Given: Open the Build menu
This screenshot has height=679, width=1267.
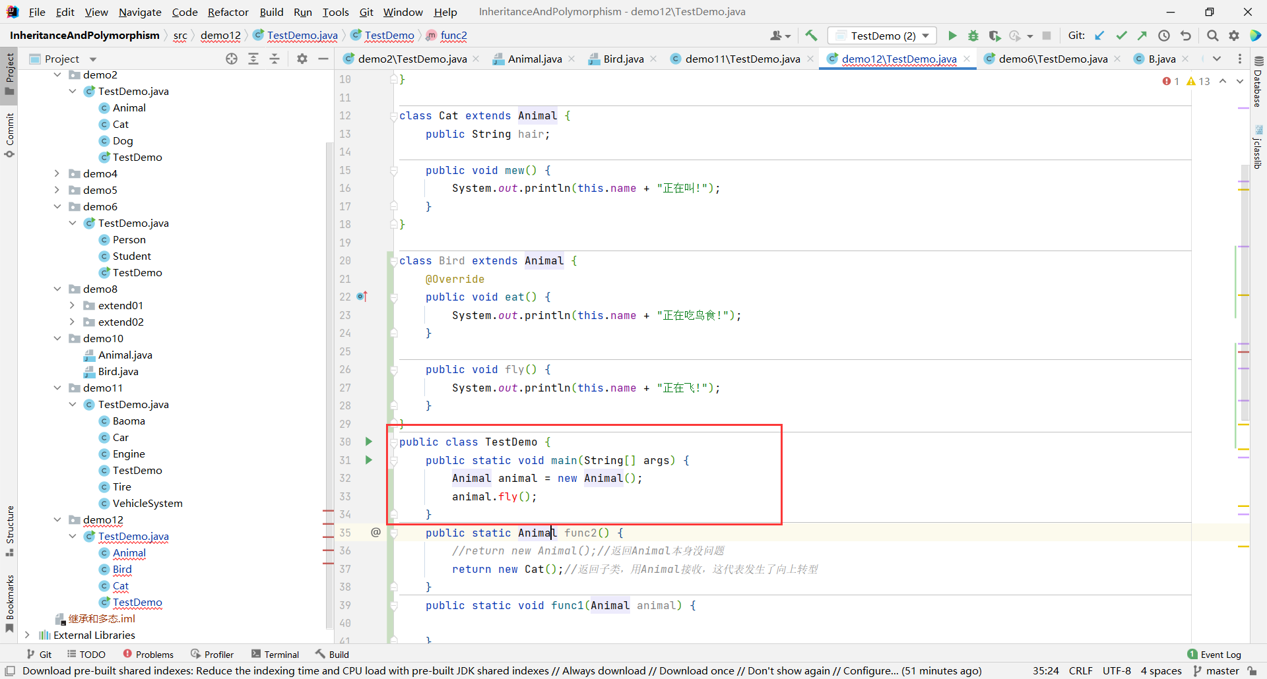Looking at the screenshot, I should click(x=271, y=12).
